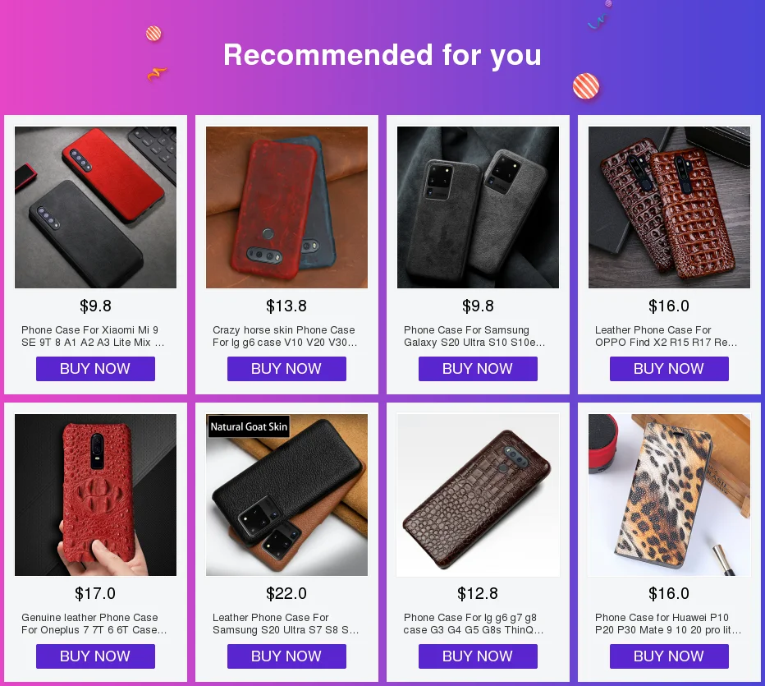Viewport: 765px width, 686px height.
Task: Open the 'Phone Case For Xiaomi Mi 9' title link
Action: [93, 336]
